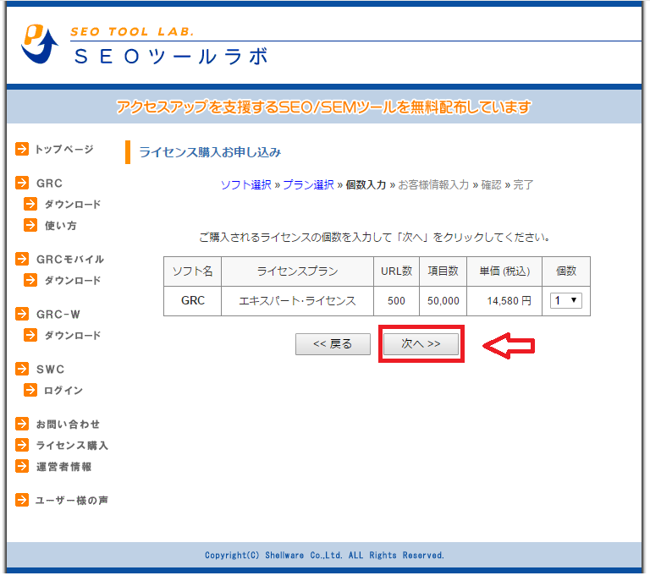This screenshot has width=650, height=581.
Task: Click the arrow icon beside 運営者情報
Action: 22,466
